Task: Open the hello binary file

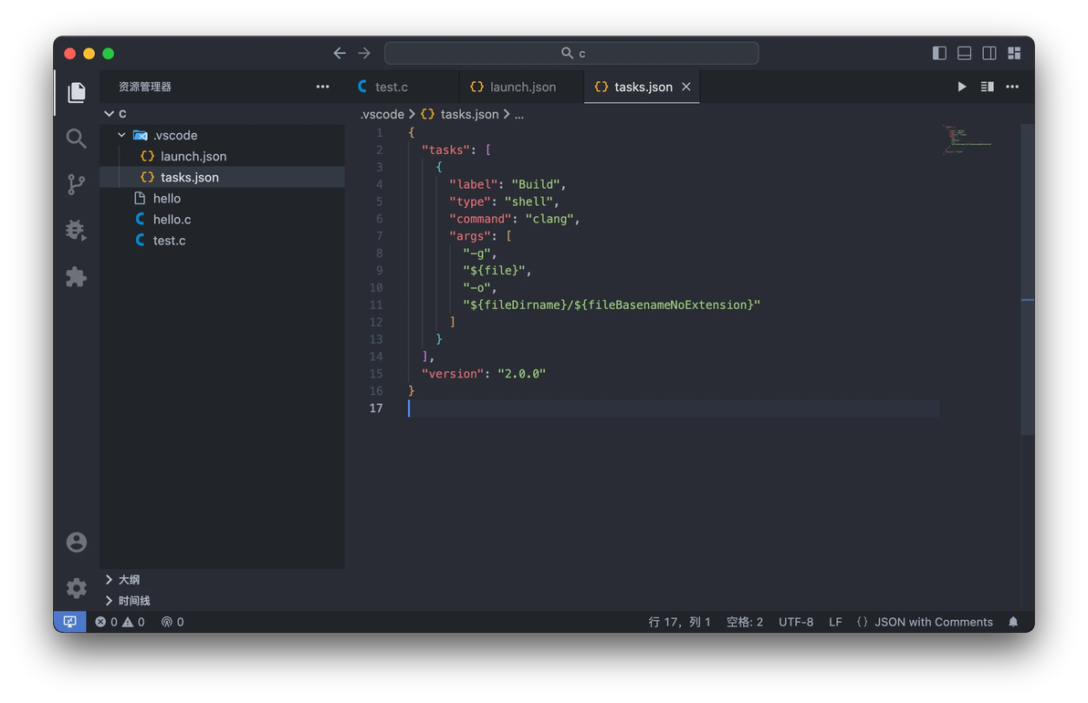Action: pyautogui.click(x=222, y=198)
